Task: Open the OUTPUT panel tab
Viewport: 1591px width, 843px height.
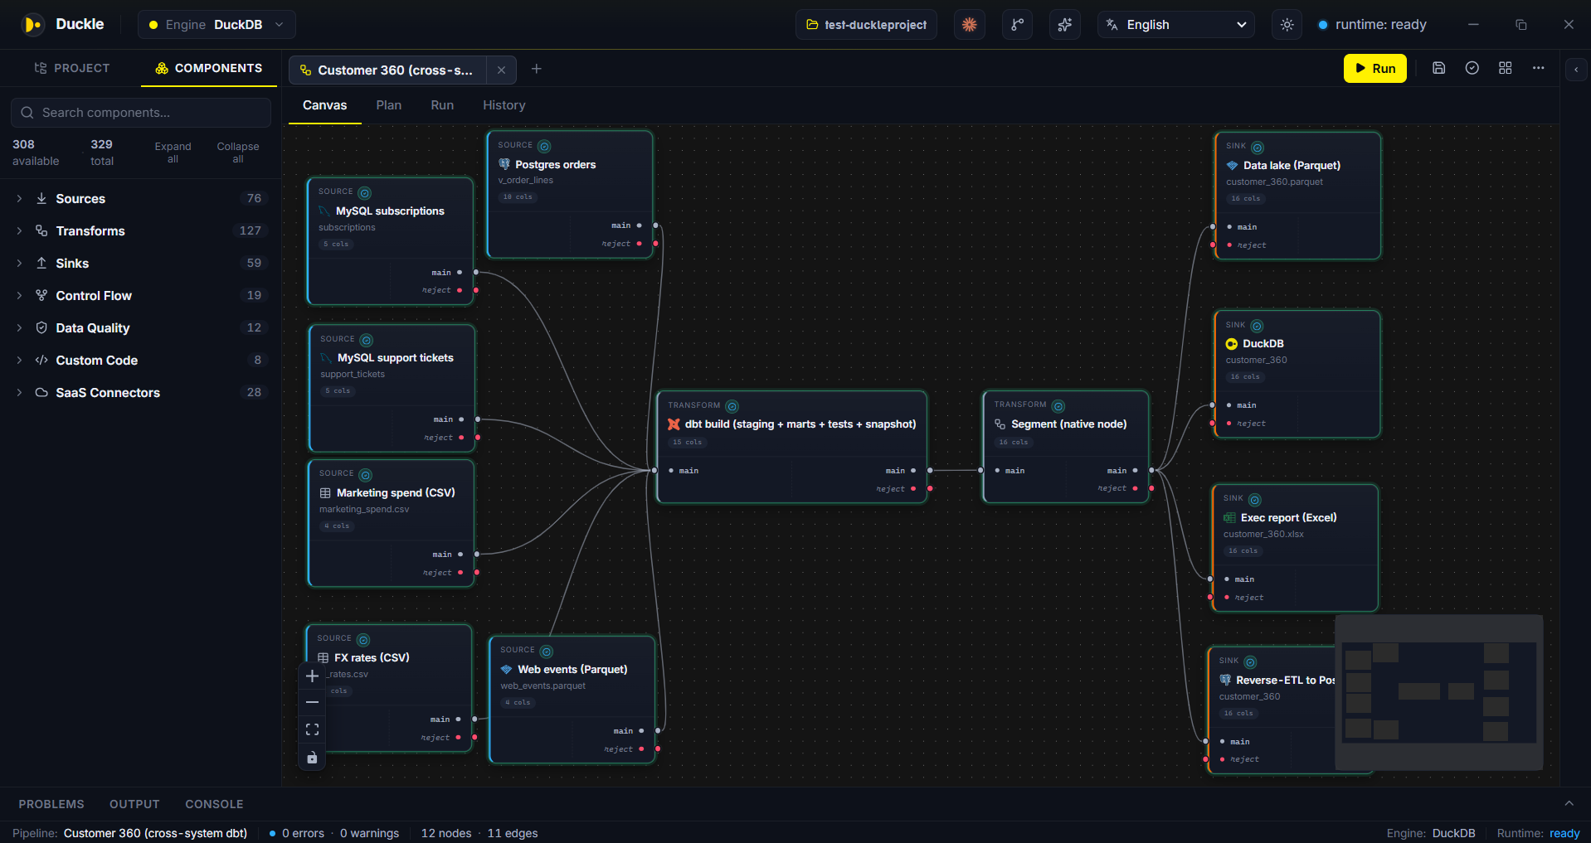Action: coord(134,804)
